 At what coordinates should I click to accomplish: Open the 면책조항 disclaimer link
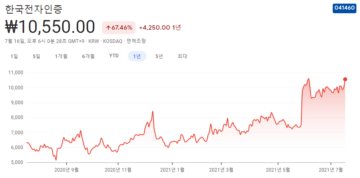pyautogui.click(x=136, y=41)
